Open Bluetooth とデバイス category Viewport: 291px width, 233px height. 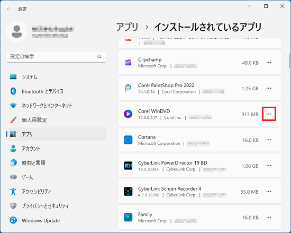pos(56,91)
